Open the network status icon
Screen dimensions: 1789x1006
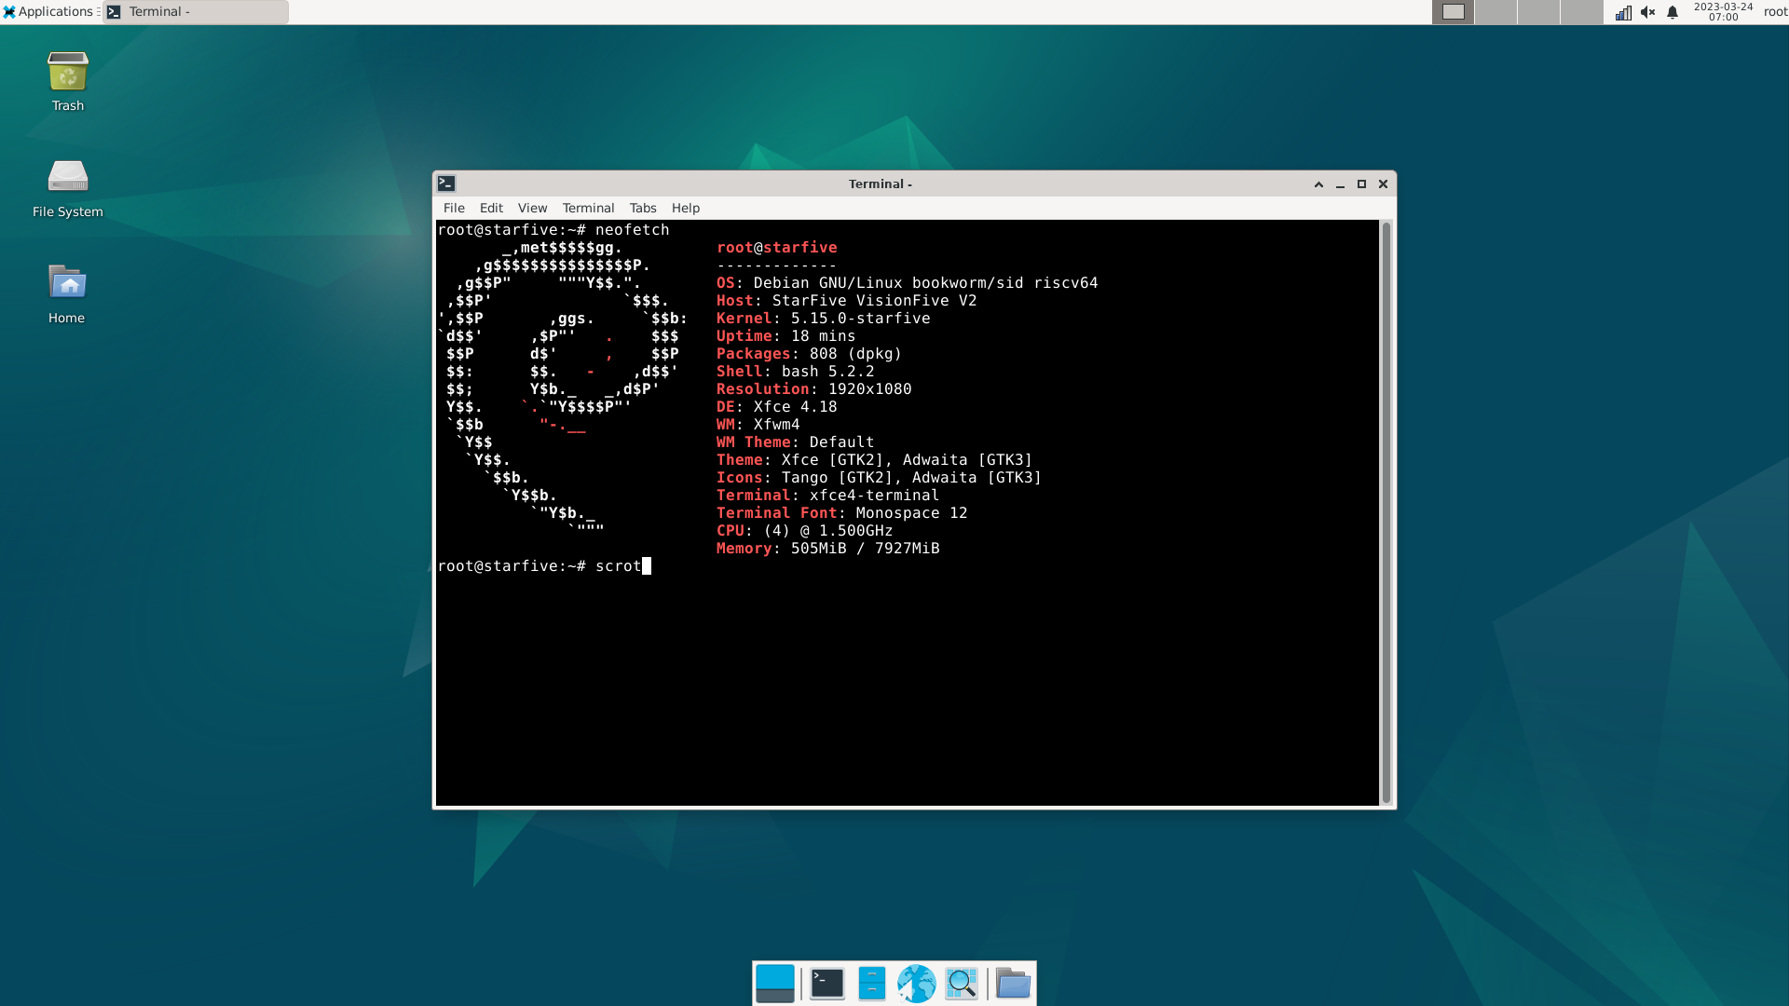(x=1623, y=12)
